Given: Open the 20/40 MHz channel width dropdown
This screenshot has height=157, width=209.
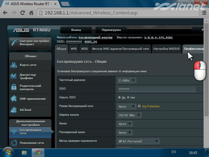Looking at the screenshot, I should coord(129,115).
